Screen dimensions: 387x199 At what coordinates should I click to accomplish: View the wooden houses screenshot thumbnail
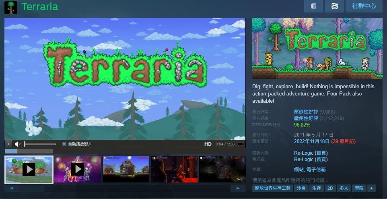tap(126, 169)
